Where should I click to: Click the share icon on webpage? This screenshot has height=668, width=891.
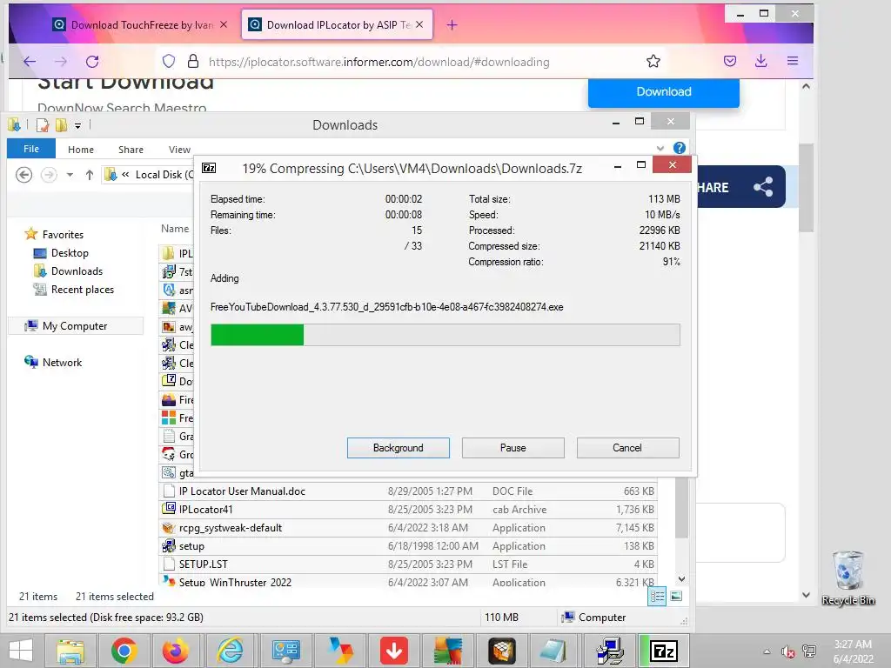[762, 187]
